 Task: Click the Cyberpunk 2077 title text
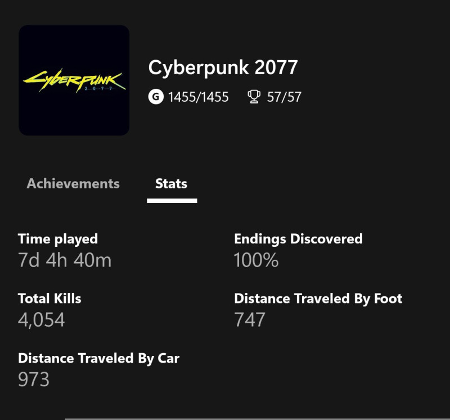click(223, 68)
